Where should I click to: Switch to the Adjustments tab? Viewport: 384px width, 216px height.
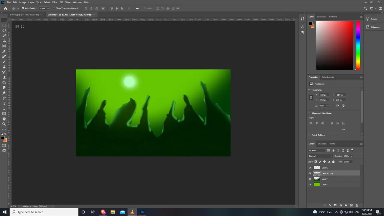(x=328, y=77)
